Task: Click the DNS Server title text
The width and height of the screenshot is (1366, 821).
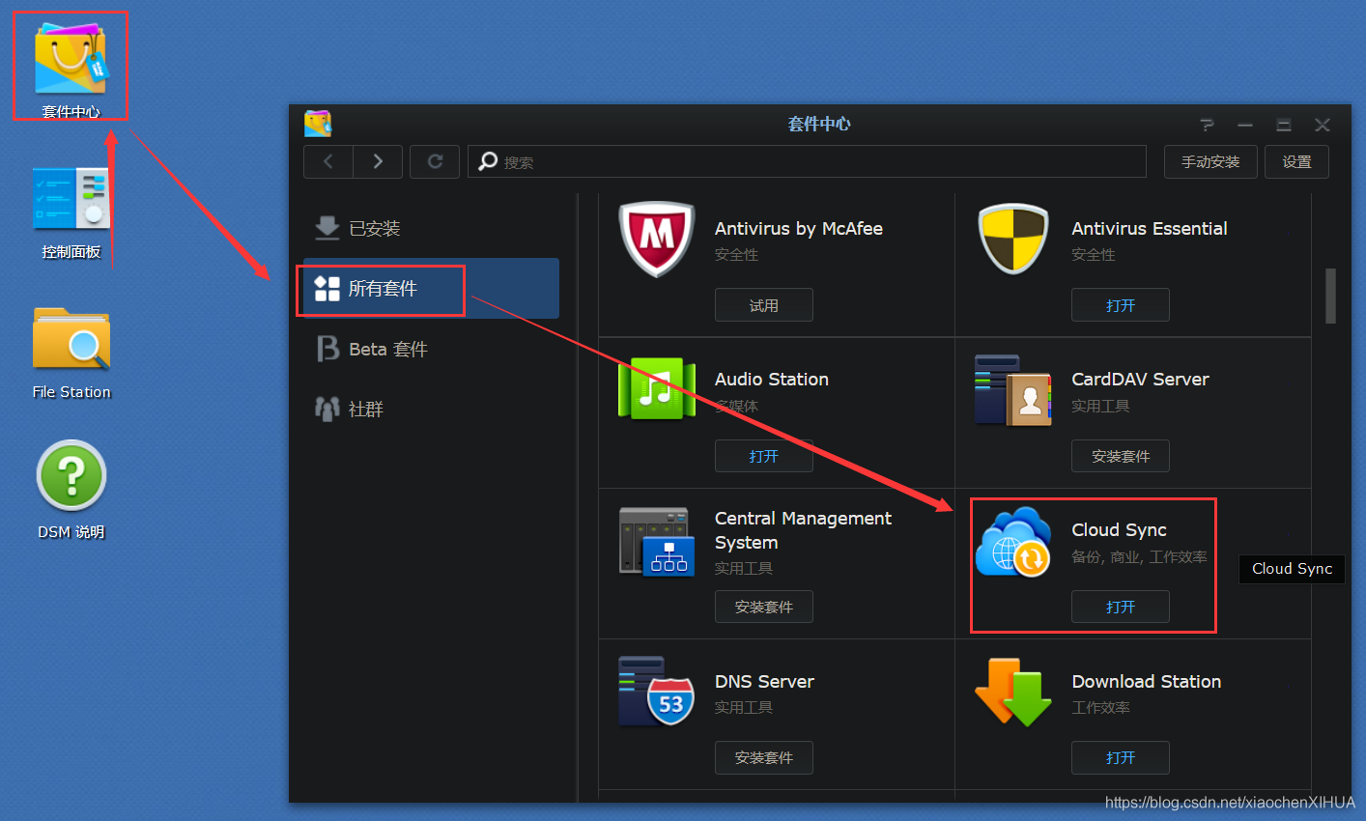Action: (x=764, y=682)
